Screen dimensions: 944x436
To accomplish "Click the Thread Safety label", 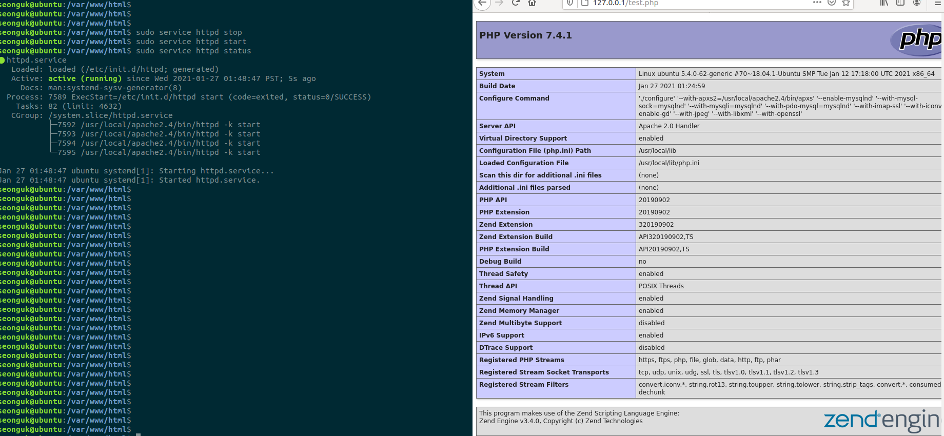I will click(x=503, y=274).
